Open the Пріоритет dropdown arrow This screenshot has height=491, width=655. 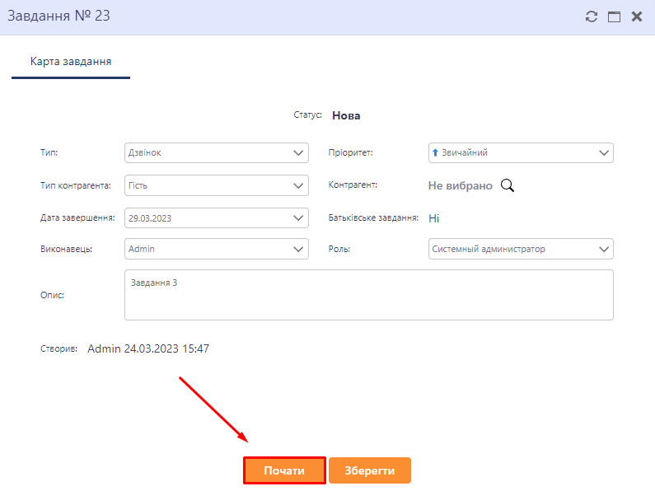604,153
